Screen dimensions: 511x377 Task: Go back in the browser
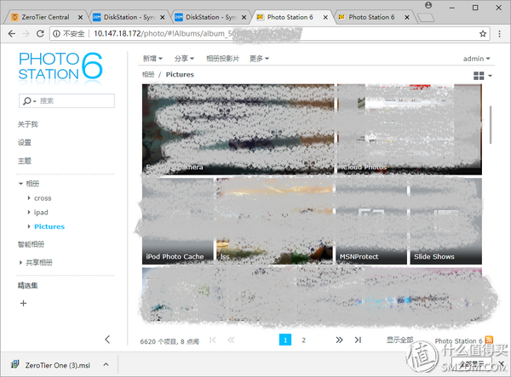tap(11, 33)
